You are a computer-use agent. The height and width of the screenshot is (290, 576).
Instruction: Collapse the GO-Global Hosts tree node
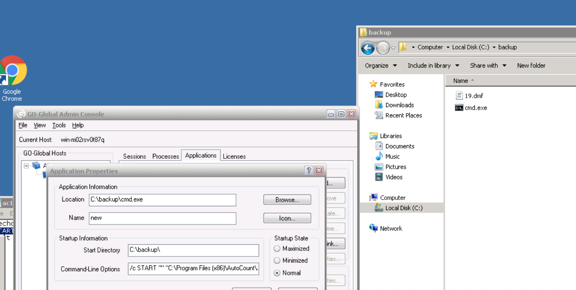26,166
